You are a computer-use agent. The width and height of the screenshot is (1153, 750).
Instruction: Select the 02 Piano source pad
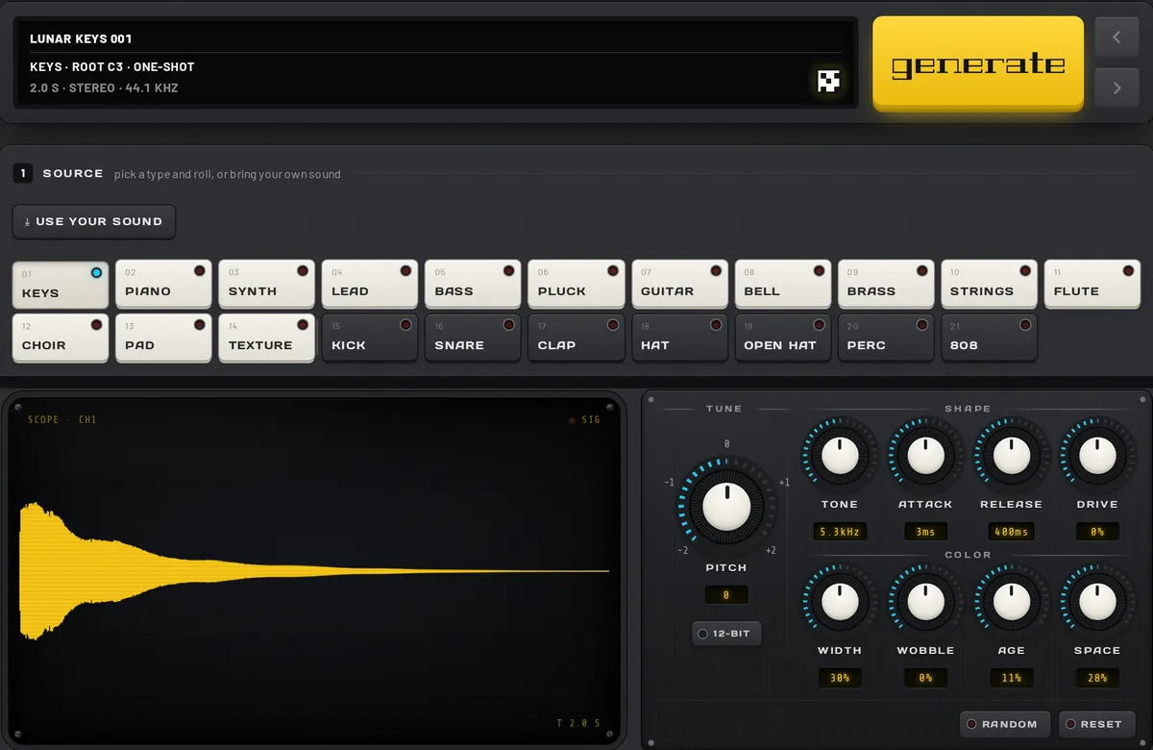pos(163,284)
